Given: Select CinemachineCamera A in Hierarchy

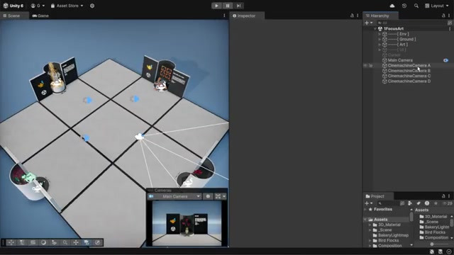Looking at the screenshot, I should click(409, 66).
